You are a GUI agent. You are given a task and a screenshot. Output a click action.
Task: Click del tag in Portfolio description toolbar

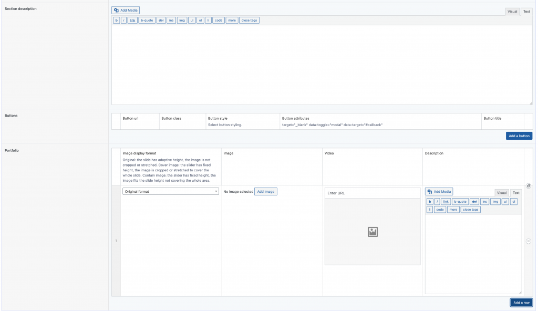coord(474,202)
